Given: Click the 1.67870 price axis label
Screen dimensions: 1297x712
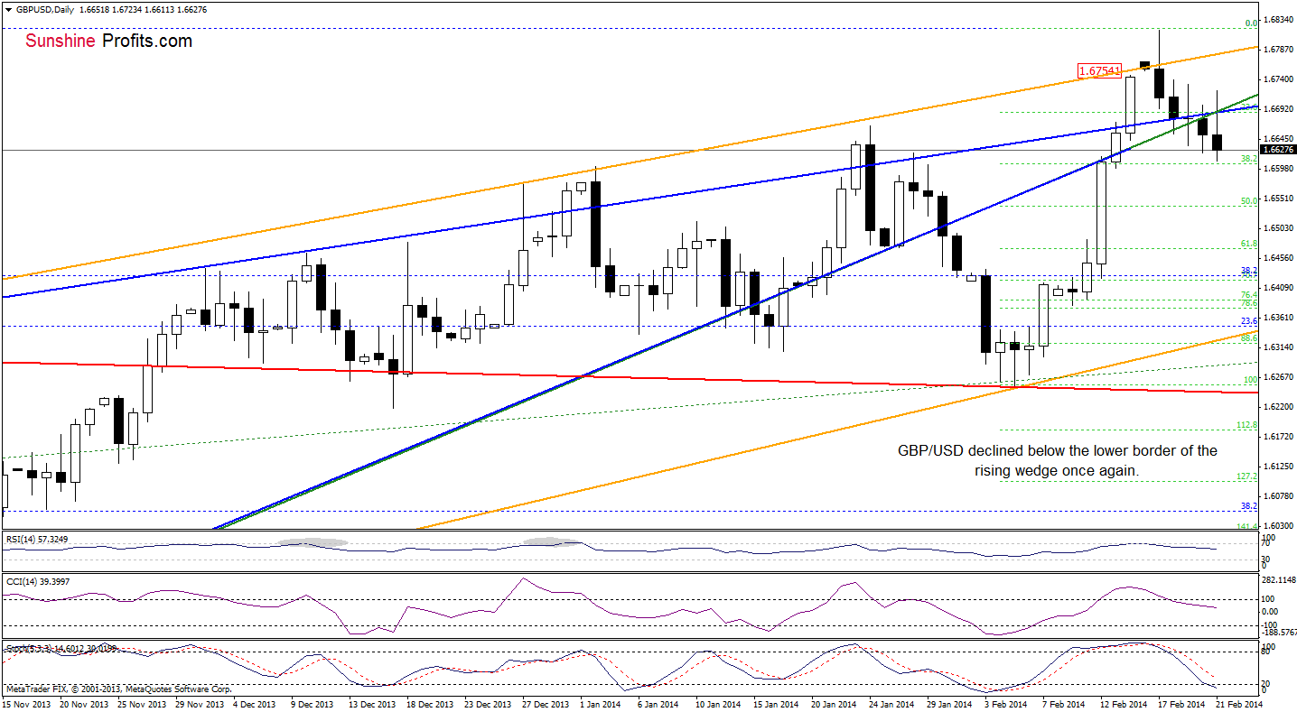Looking at the screenshot, I should [1280, 50].
